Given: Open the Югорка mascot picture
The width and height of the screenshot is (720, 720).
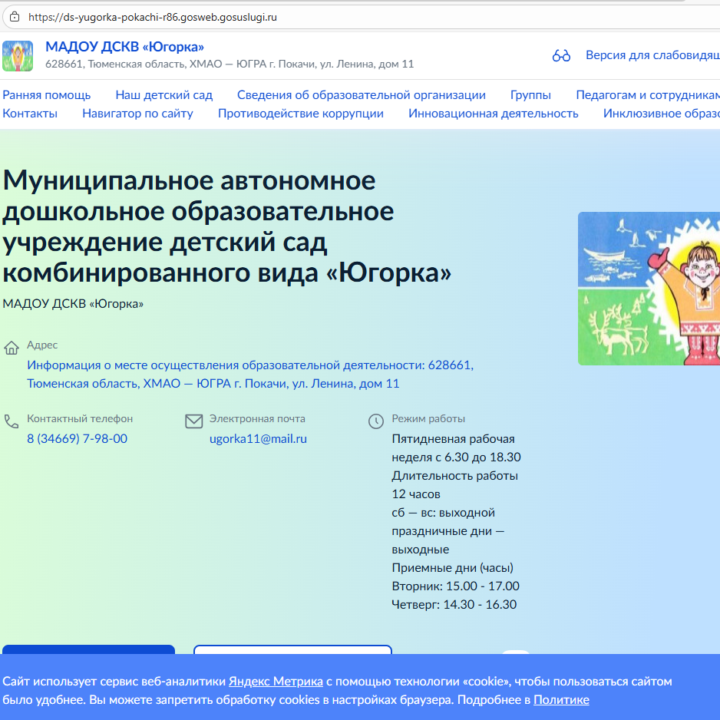Looking at the screenshot, I should 649,288.
